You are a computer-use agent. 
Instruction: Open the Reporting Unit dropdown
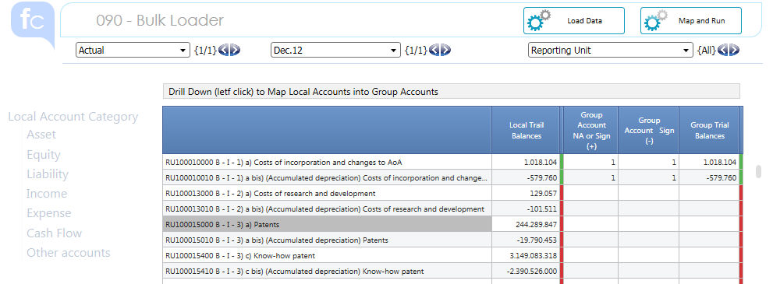coord(610,50)
